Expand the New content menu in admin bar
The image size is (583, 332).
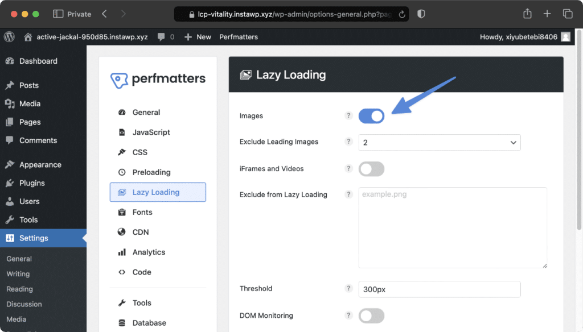(x=198, y=37)
